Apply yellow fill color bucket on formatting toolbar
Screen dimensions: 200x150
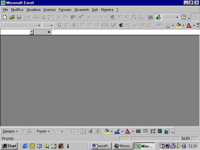[178, 25]
